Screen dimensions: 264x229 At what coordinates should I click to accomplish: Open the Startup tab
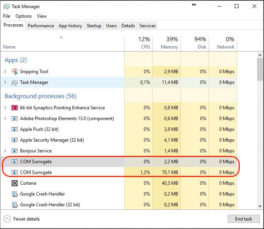click(94, 25)
